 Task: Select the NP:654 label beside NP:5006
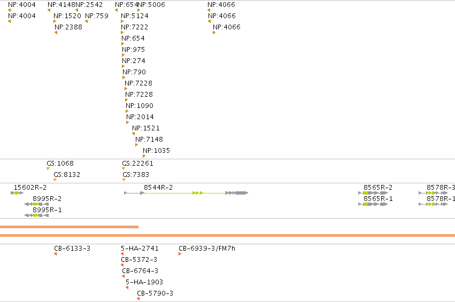coord(126,5)
